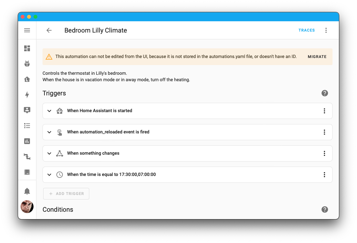Select the home icon in the sidebar
357x243 pixels.
[x=27, y=79]
